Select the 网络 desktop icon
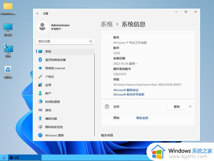This screenshot has height=161, width=214. 8,50
